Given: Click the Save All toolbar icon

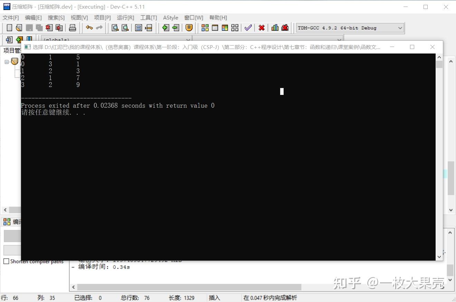Looking at the screenshot, I should click(x=39, y=28).
